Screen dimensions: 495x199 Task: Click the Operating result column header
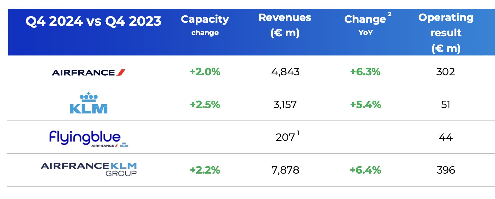(x=446, y=32)
